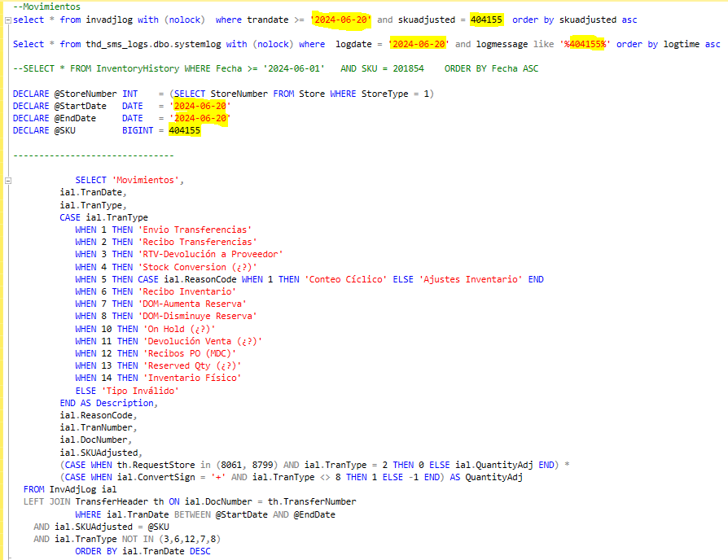The height and width of the screenshot is (560, 728).
Task: Click the 'Ajustes Inventario' string
Action: point(471,279)
